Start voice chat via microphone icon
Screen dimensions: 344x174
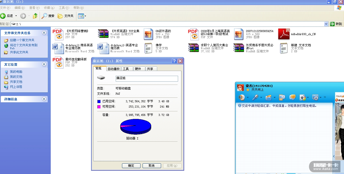255,97
